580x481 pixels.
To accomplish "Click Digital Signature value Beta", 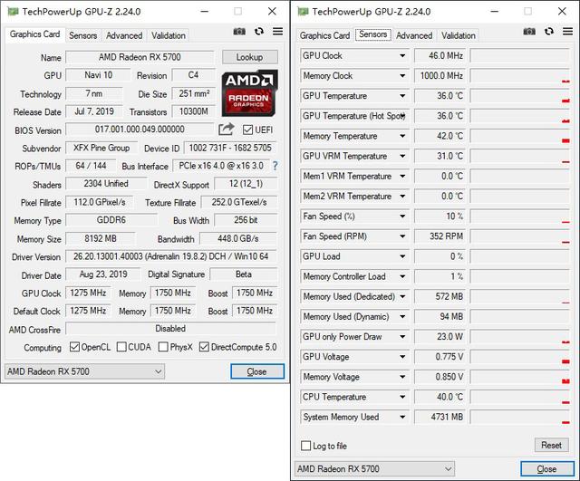I will pyautogui.click(x=244, y=274).
